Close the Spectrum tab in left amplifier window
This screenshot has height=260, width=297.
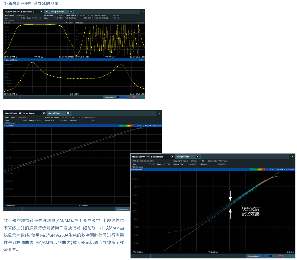coord(43,113)
